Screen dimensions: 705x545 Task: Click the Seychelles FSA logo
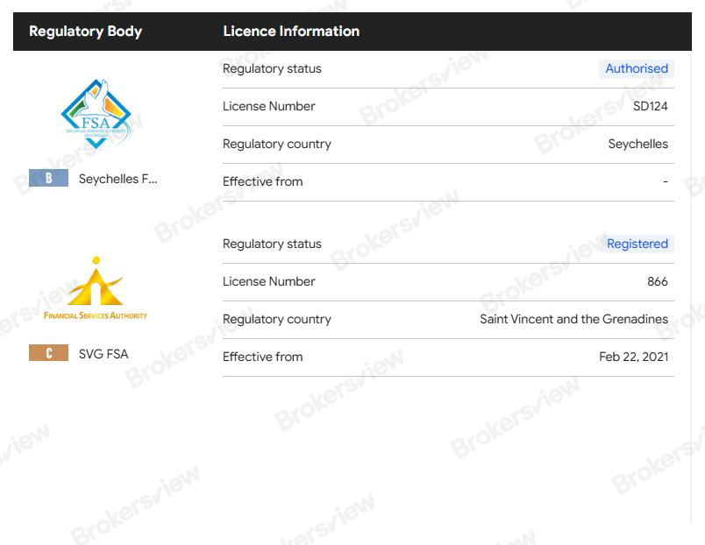[96, 114]
